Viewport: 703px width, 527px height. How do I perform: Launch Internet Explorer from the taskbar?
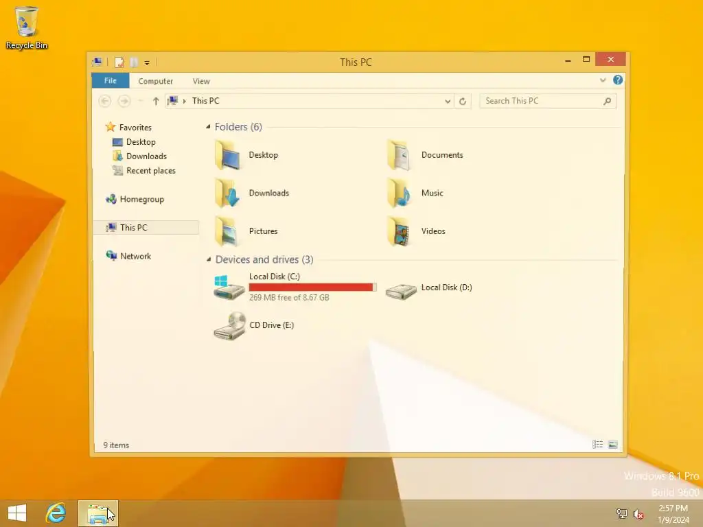56,513
